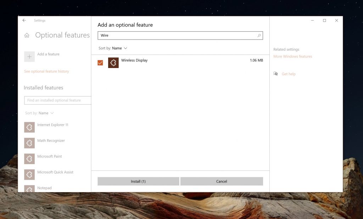Select the Wireless Display text label
The height and width of the screenshot is (219, 363).
[134, 60]
